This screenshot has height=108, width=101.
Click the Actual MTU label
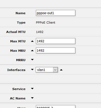coord(16,32)
